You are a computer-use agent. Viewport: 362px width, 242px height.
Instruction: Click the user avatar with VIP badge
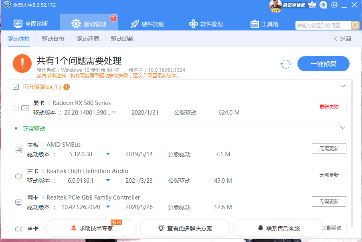275,6
